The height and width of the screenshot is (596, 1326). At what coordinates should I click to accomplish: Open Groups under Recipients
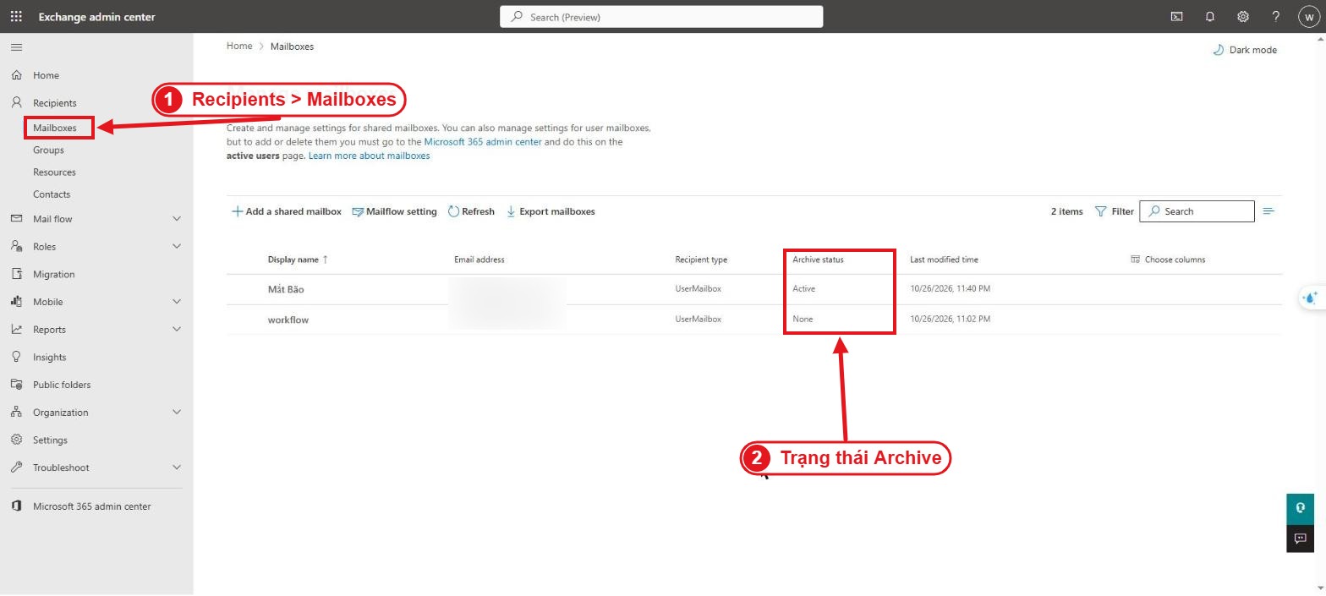[x=48, y=150]
